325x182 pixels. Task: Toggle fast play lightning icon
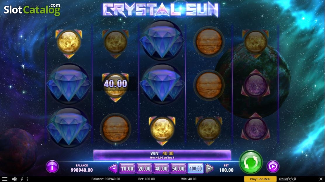pyautogui.click(x=22, y=179)
